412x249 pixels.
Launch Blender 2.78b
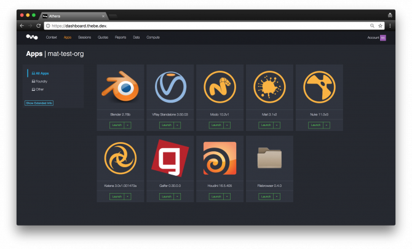tap(117, 125)
